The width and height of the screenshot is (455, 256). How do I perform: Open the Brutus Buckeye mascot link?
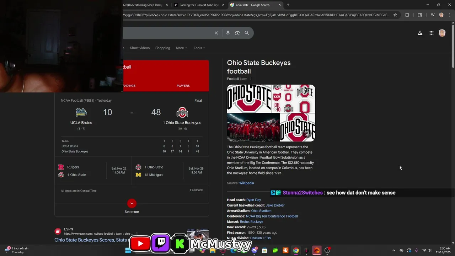251,222
